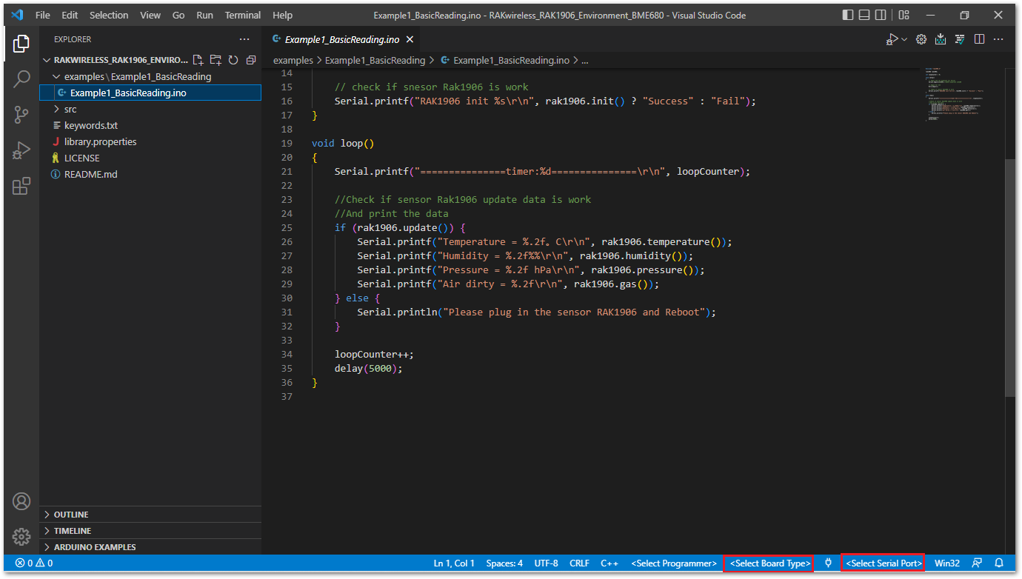Click New File icon in Explorer
The height and width of the screenshot is (579, 1022).
[198, 60]
